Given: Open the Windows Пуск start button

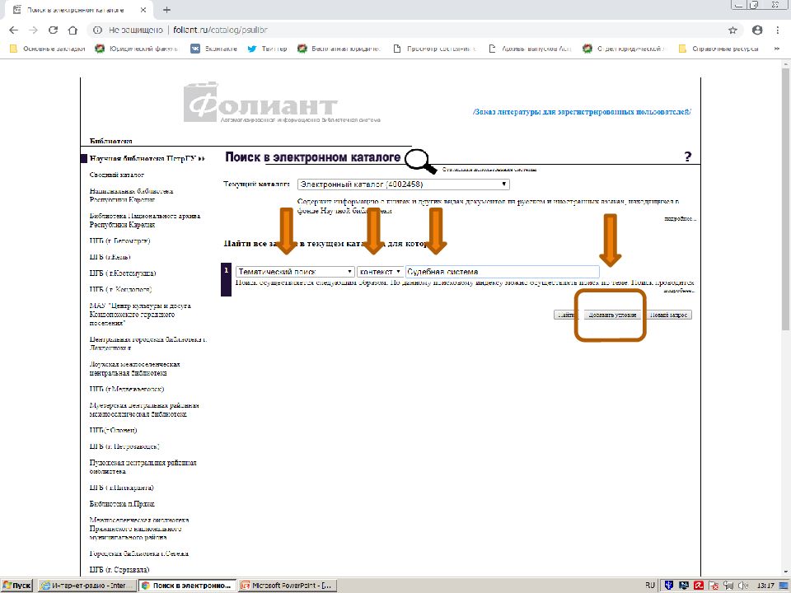Looking at the screenshot, I should 16,586.
